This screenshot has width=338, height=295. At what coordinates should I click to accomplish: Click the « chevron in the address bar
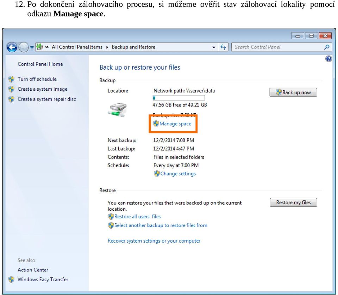pyautogui.click(x=47, y=47)
